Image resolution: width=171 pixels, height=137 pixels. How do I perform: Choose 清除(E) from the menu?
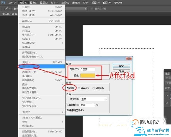pos(42,47)
